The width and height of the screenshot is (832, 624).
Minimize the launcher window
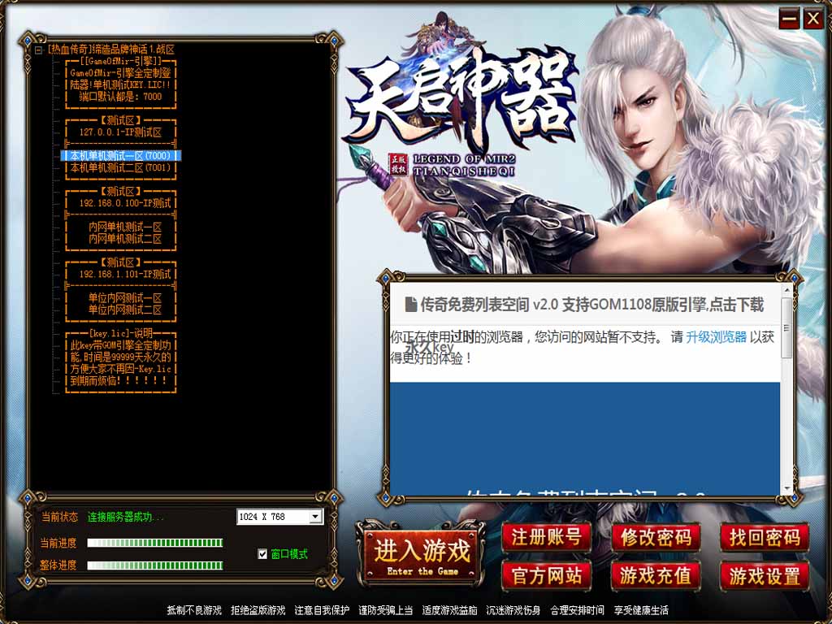tap(789, 19)
